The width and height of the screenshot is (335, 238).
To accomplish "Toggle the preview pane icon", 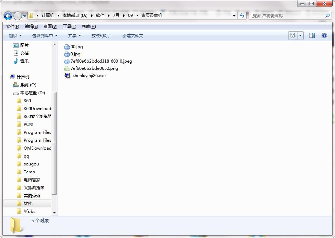I will point(312,35).
